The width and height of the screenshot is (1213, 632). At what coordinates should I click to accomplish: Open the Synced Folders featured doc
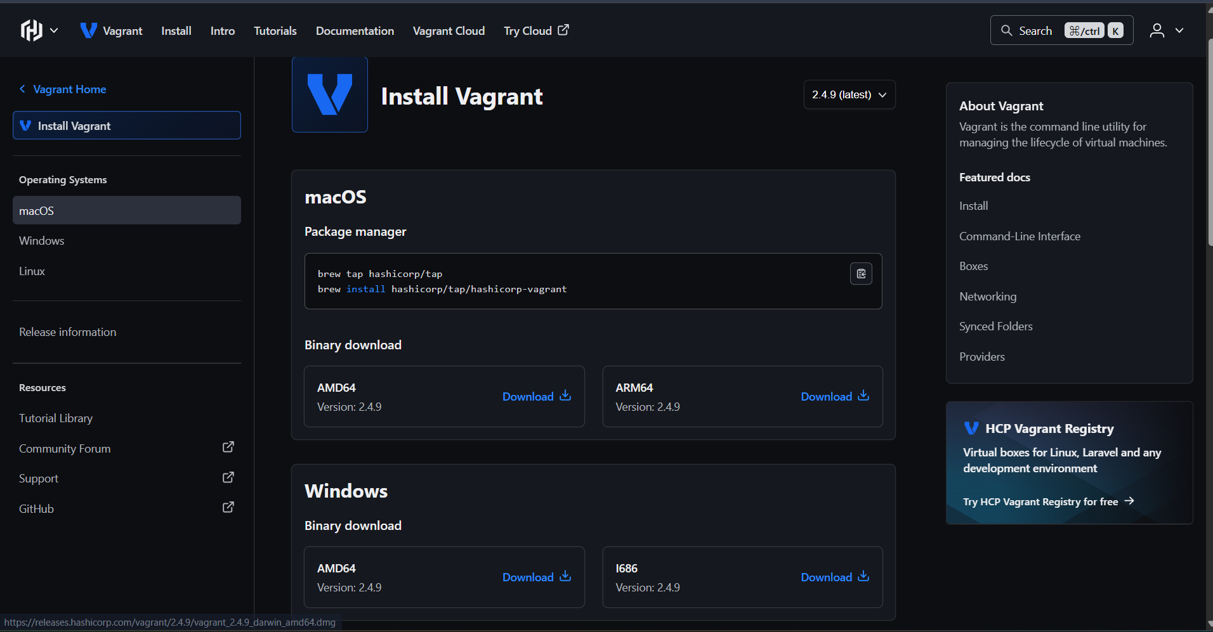click(x=995, y=326)
